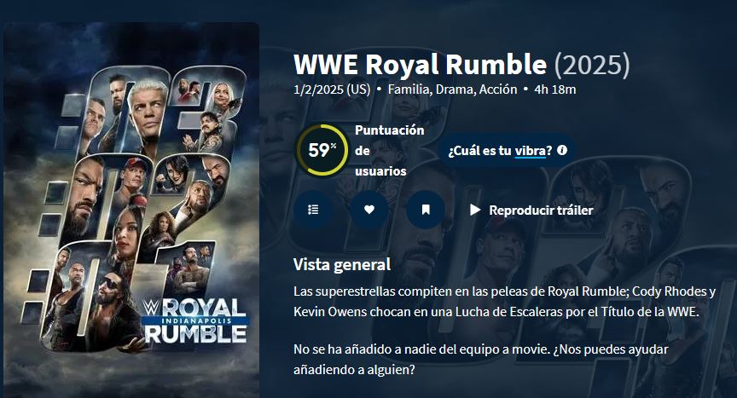Screen dimensions: 737x398
Task: Click the Reproducir tráiler text link
Action: click(x=541, y=210)
